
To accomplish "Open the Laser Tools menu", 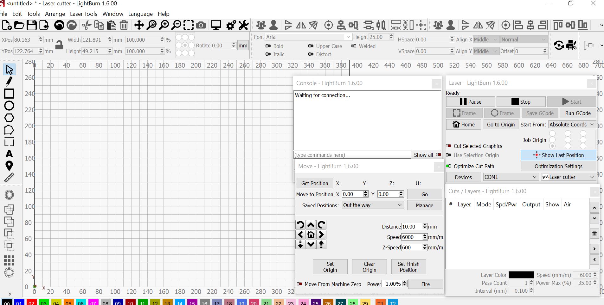I will coord(83,14).
